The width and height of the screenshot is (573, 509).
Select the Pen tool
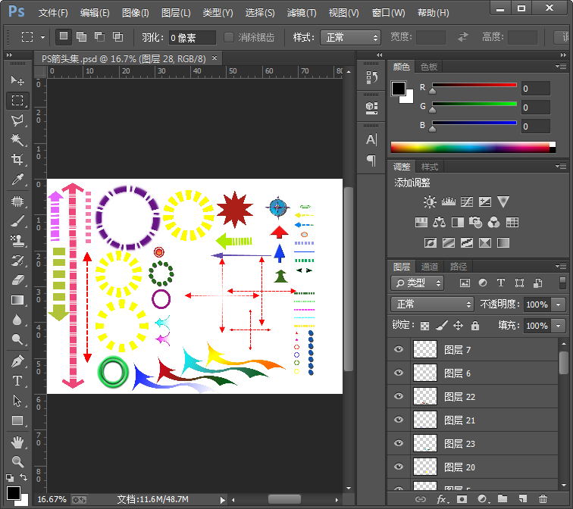pyautogui.click(x=17, y=361)
